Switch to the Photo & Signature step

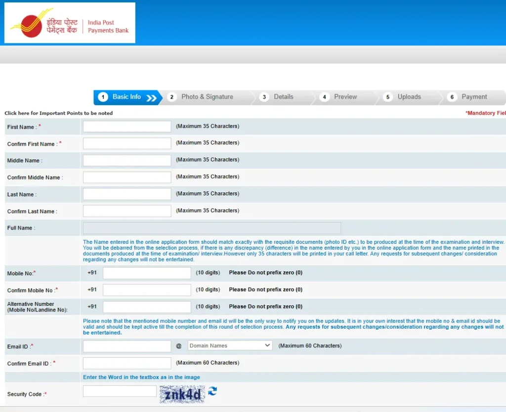coord(207,97)
